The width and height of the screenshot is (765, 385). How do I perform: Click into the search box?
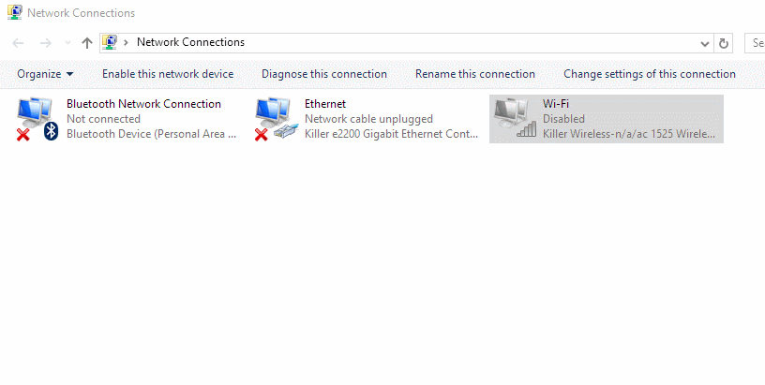click(755, 43)
